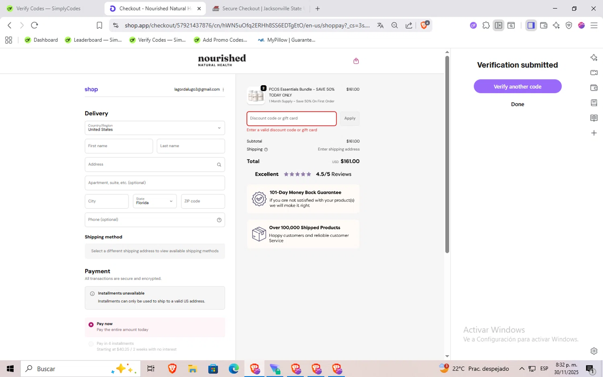Open a new browser tab
This screenshot has width=603, height=377.
pyautogui.click(x=318, y=8)
